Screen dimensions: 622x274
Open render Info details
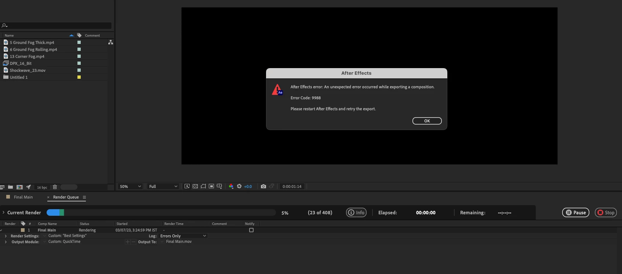pos(356,212)
